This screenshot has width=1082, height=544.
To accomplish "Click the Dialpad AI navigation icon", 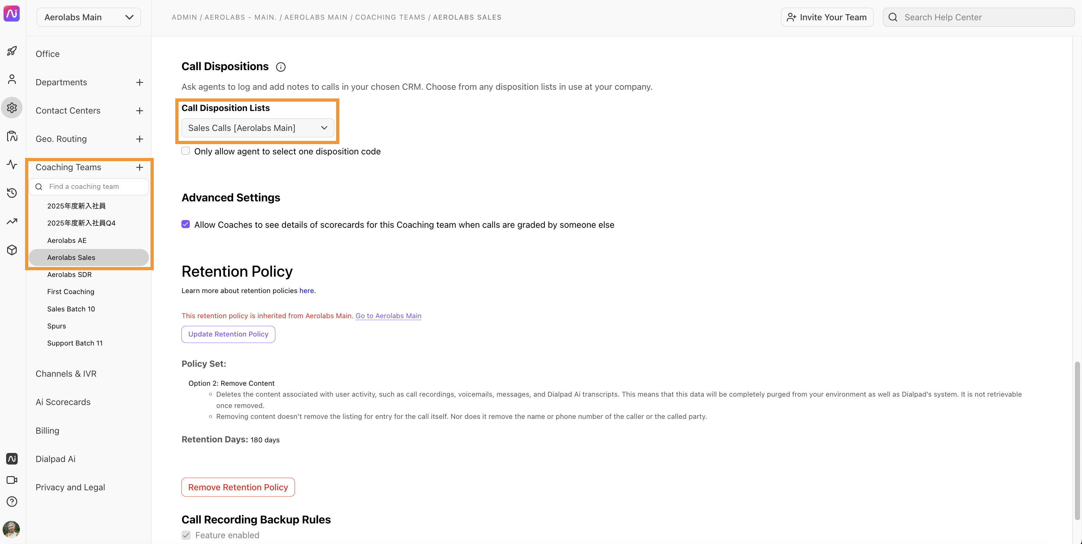I will 12,459.
